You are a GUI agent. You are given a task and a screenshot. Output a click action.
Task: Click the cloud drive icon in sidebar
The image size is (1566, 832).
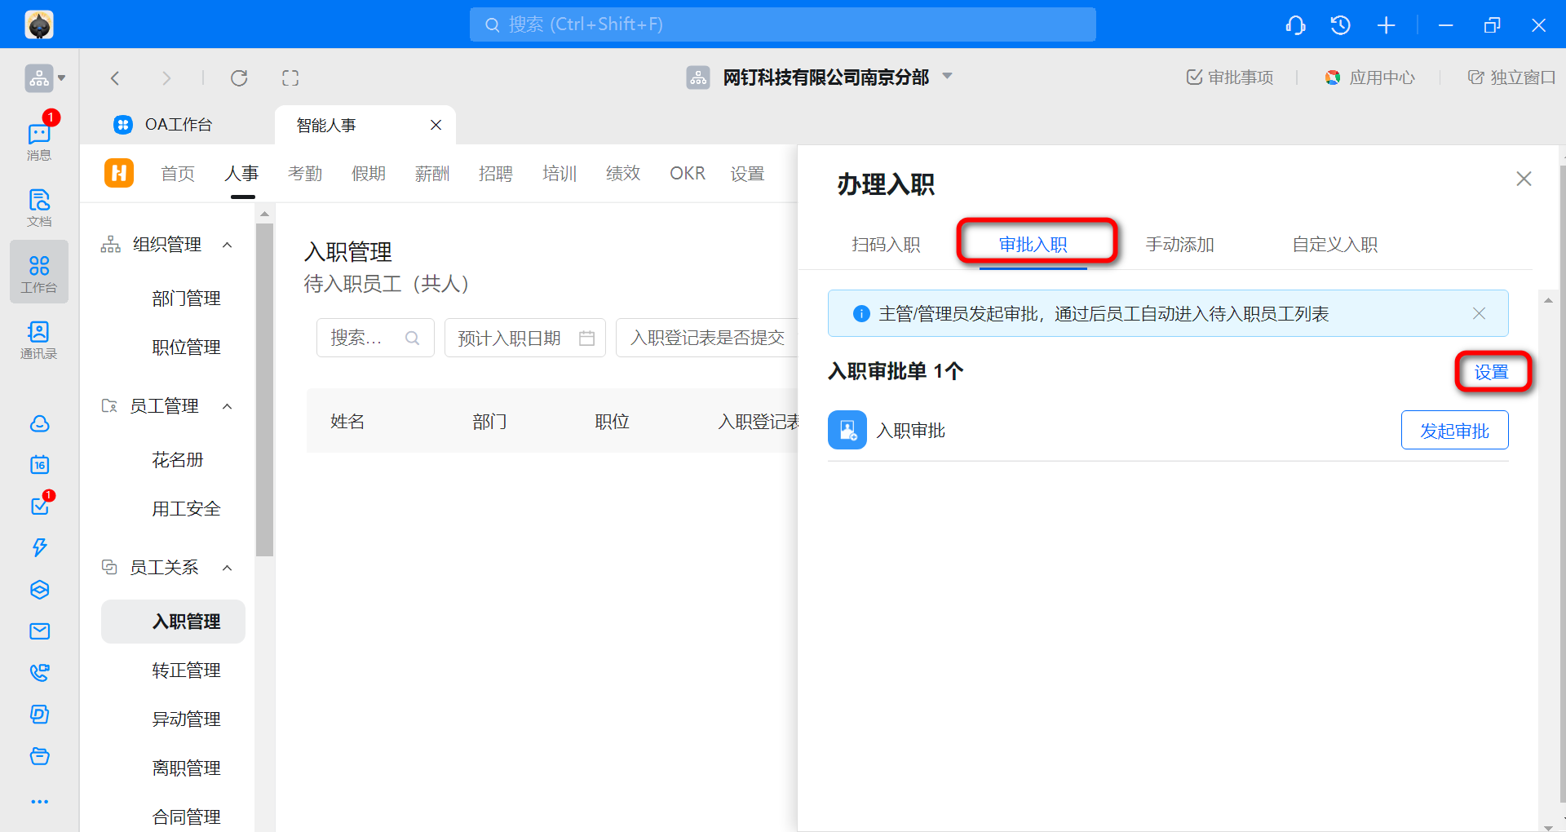coord(39,423)
